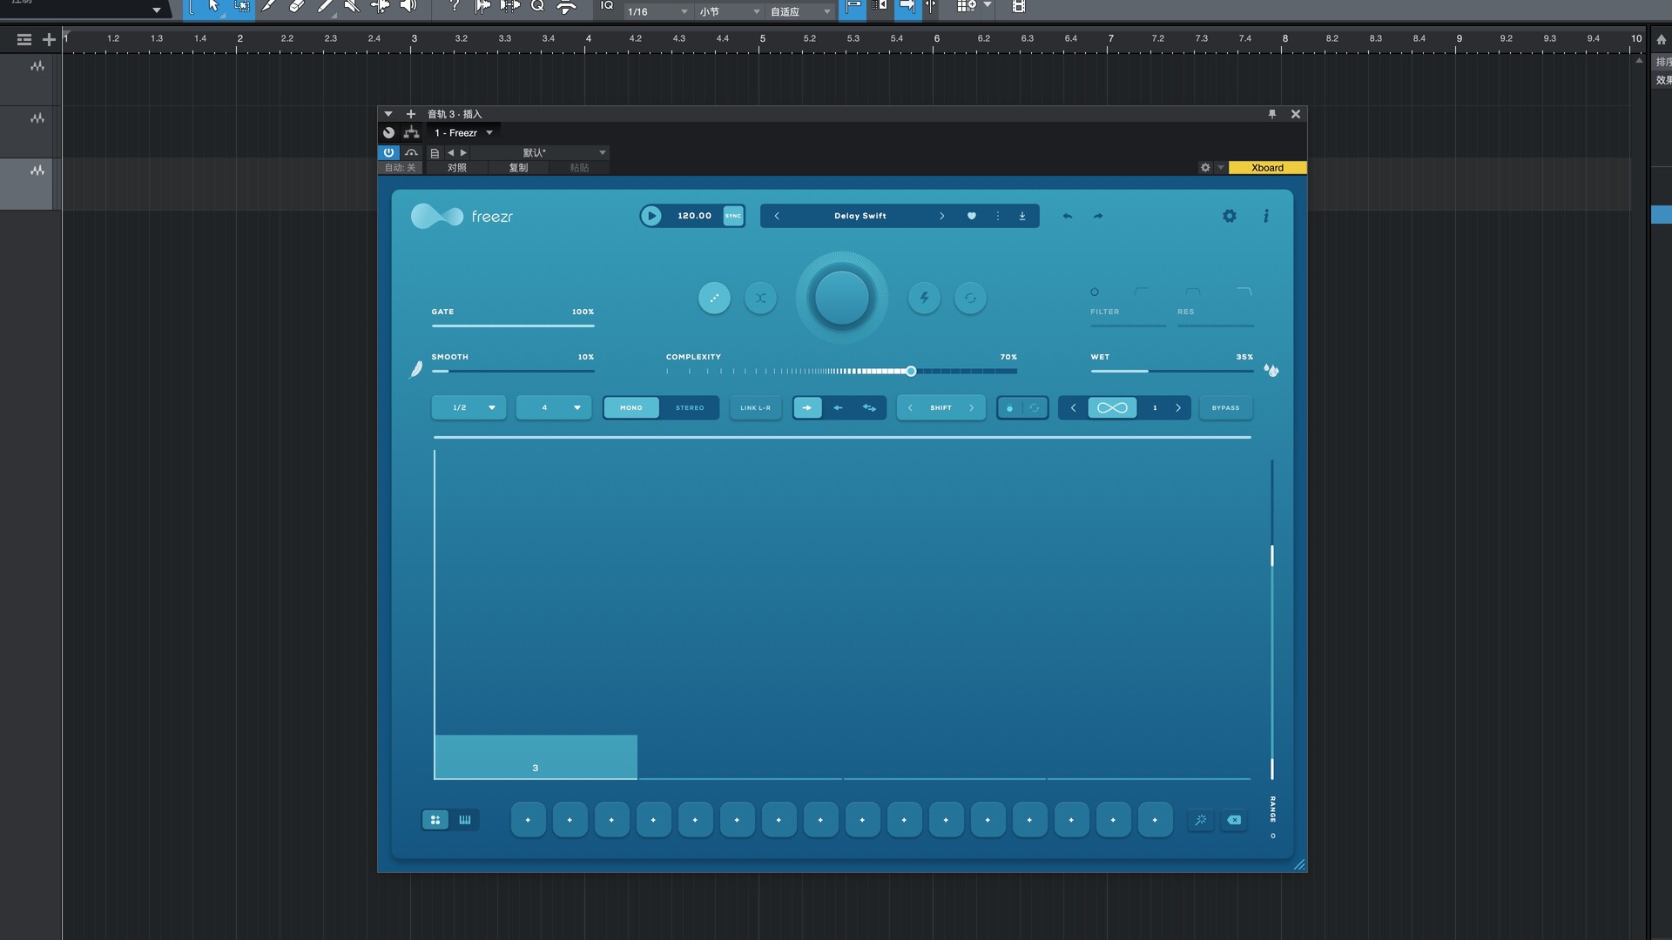
Task: Open the 自适应 snap dropdown
Action: pos(800,11)
